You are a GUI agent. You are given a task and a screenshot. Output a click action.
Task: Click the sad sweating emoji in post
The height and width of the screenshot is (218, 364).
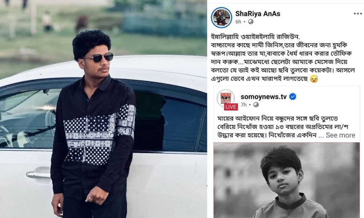coord(314,79)
